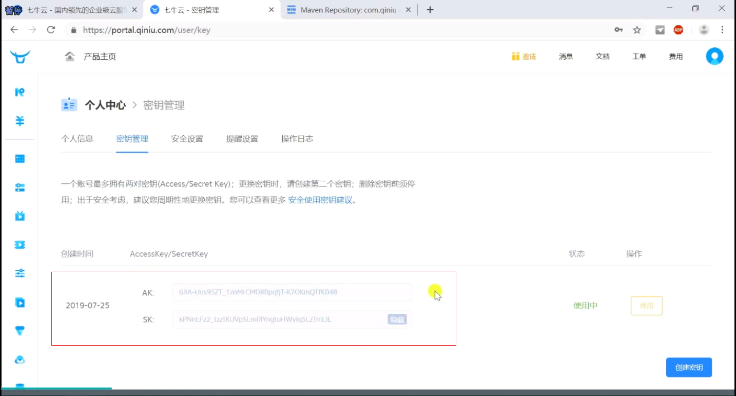Screen dimensions: 736x396
Task: Open 消息 messages in header
Action: click(x=566, y=56)
